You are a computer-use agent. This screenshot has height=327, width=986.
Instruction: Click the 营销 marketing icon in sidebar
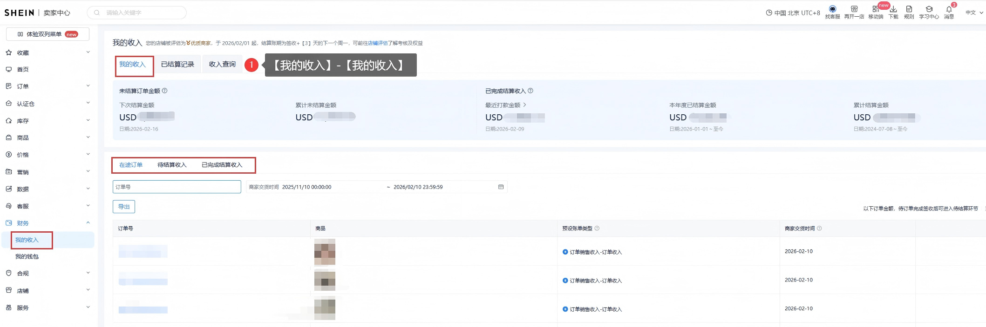click(8, 171)
